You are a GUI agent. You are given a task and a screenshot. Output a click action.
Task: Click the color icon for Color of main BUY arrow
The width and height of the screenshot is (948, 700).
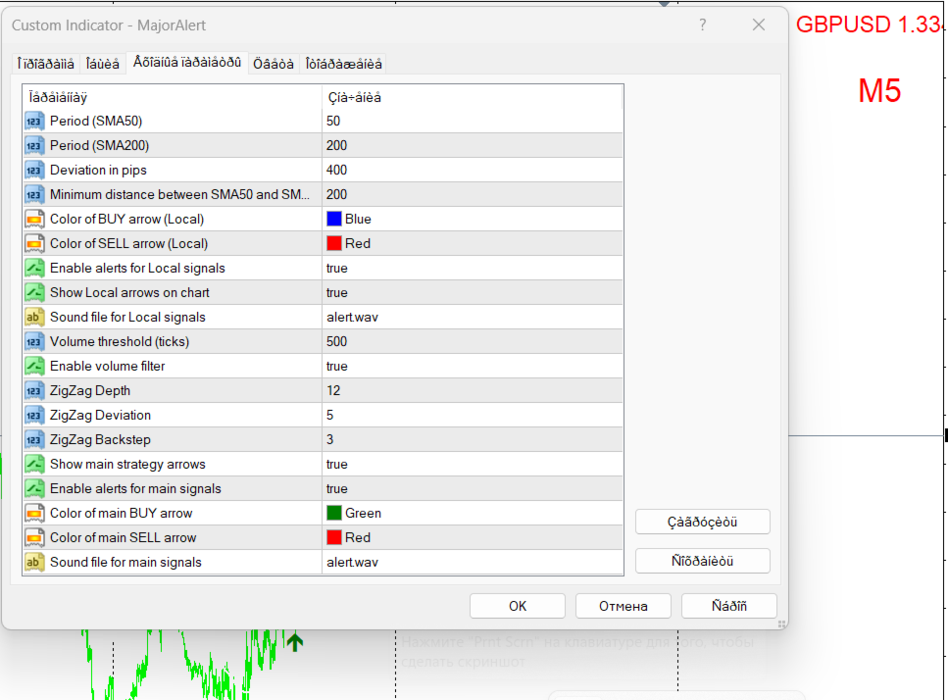(34, 513)
